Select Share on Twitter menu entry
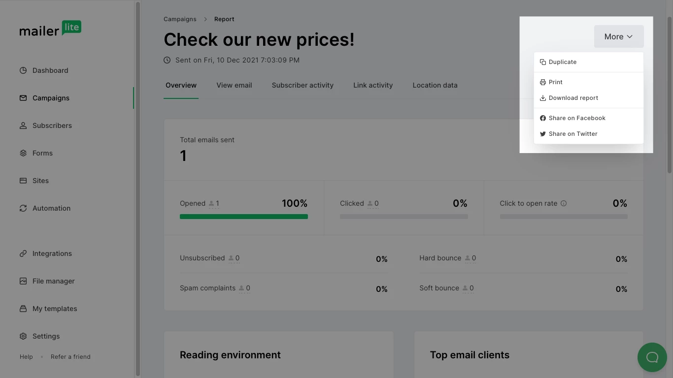The height and width of the screenshot is (378, 673). (x=572, y=134)
